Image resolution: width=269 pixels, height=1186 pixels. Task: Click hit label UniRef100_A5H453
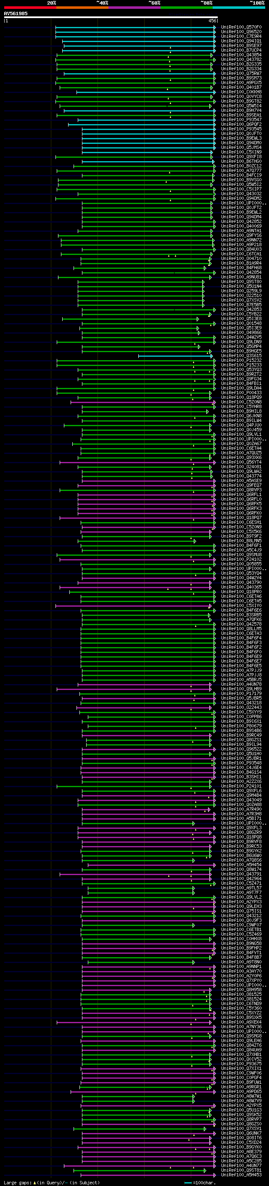coord(241,1175)
